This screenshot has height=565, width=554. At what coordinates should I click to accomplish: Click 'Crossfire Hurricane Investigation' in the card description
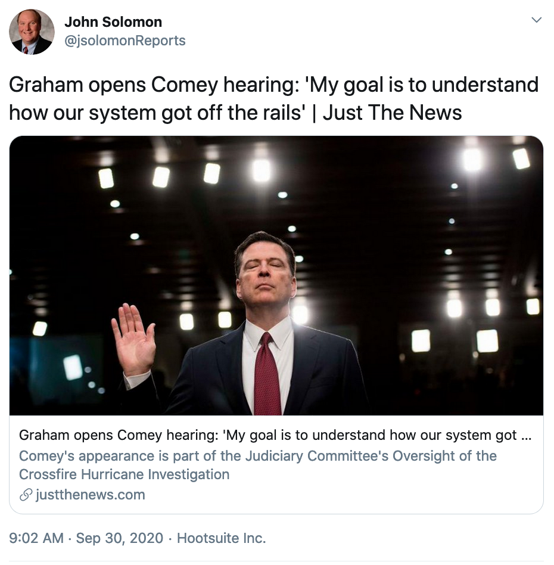(124, 475)
